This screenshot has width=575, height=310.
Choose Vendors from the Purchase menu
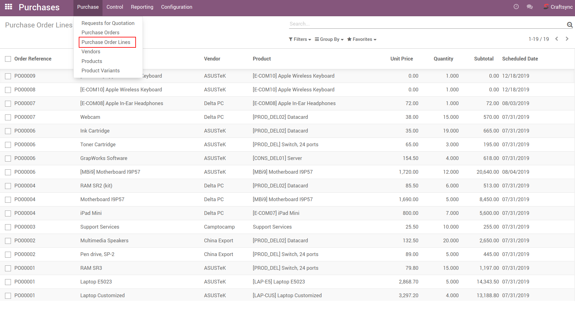click(91, 52)
